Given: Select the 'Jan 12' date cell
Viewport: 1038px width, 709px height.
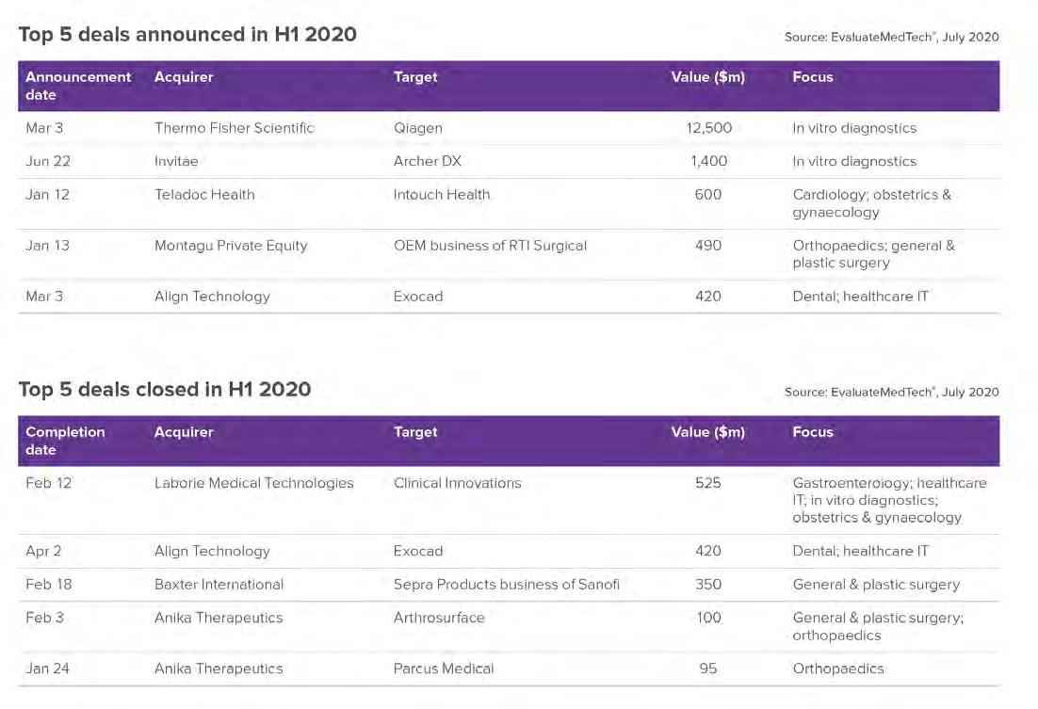Looking at the screenshot, I should (x=47, y=195).
